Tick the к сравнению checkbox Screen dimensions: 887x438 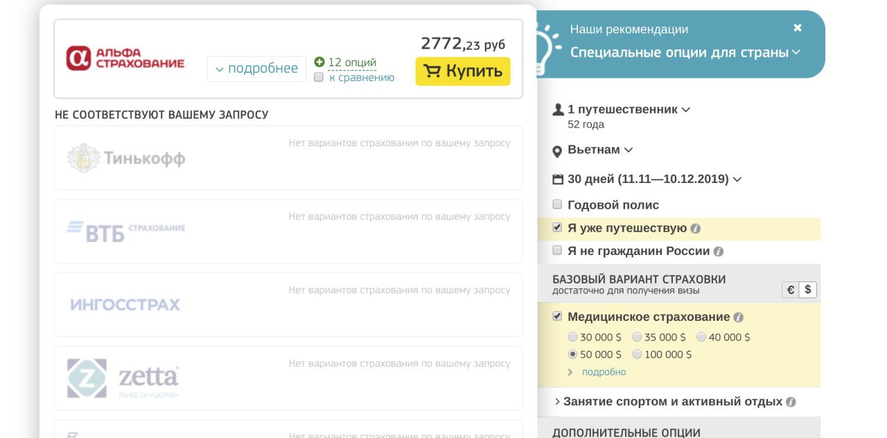tap(319, 78)
